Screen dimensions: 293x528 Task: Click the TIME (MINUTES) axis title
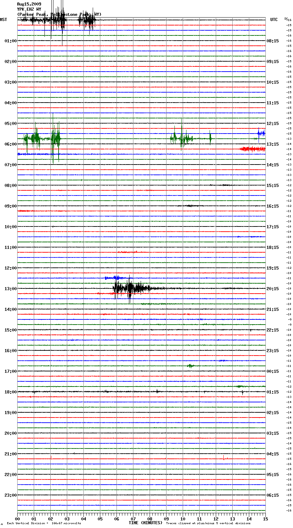pyautogui.click(x=145, y=523)
